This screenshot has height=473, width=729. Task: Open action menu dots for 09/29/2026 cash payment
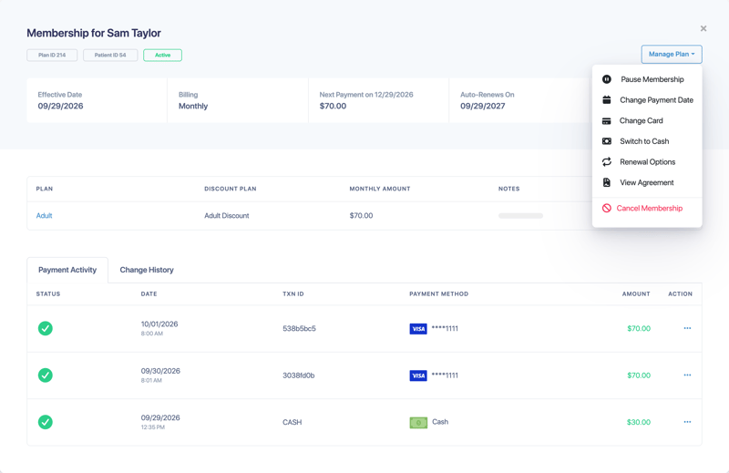(687, 422)
